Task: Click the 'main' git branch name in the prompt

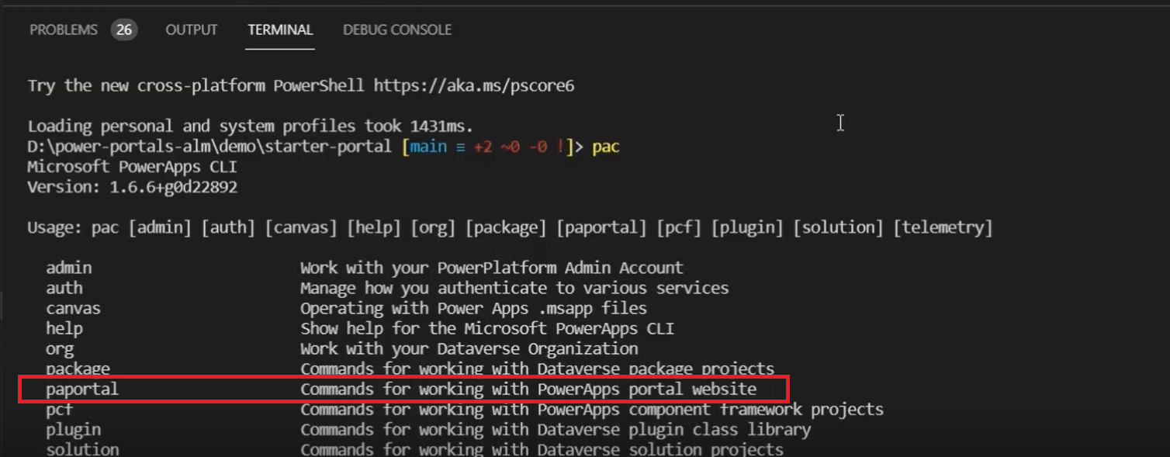Action: pos(427,147)
